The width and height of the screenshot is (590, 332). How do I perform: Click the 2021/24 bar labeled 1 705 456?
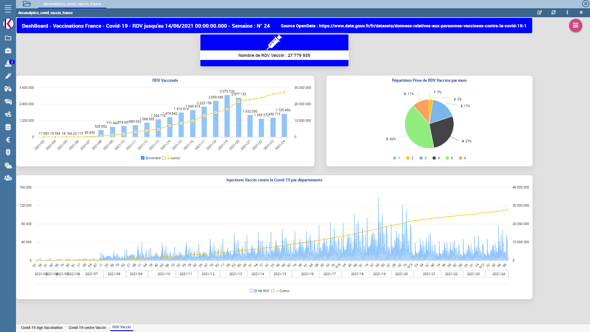pyautogui.click(x=284, y=125)
